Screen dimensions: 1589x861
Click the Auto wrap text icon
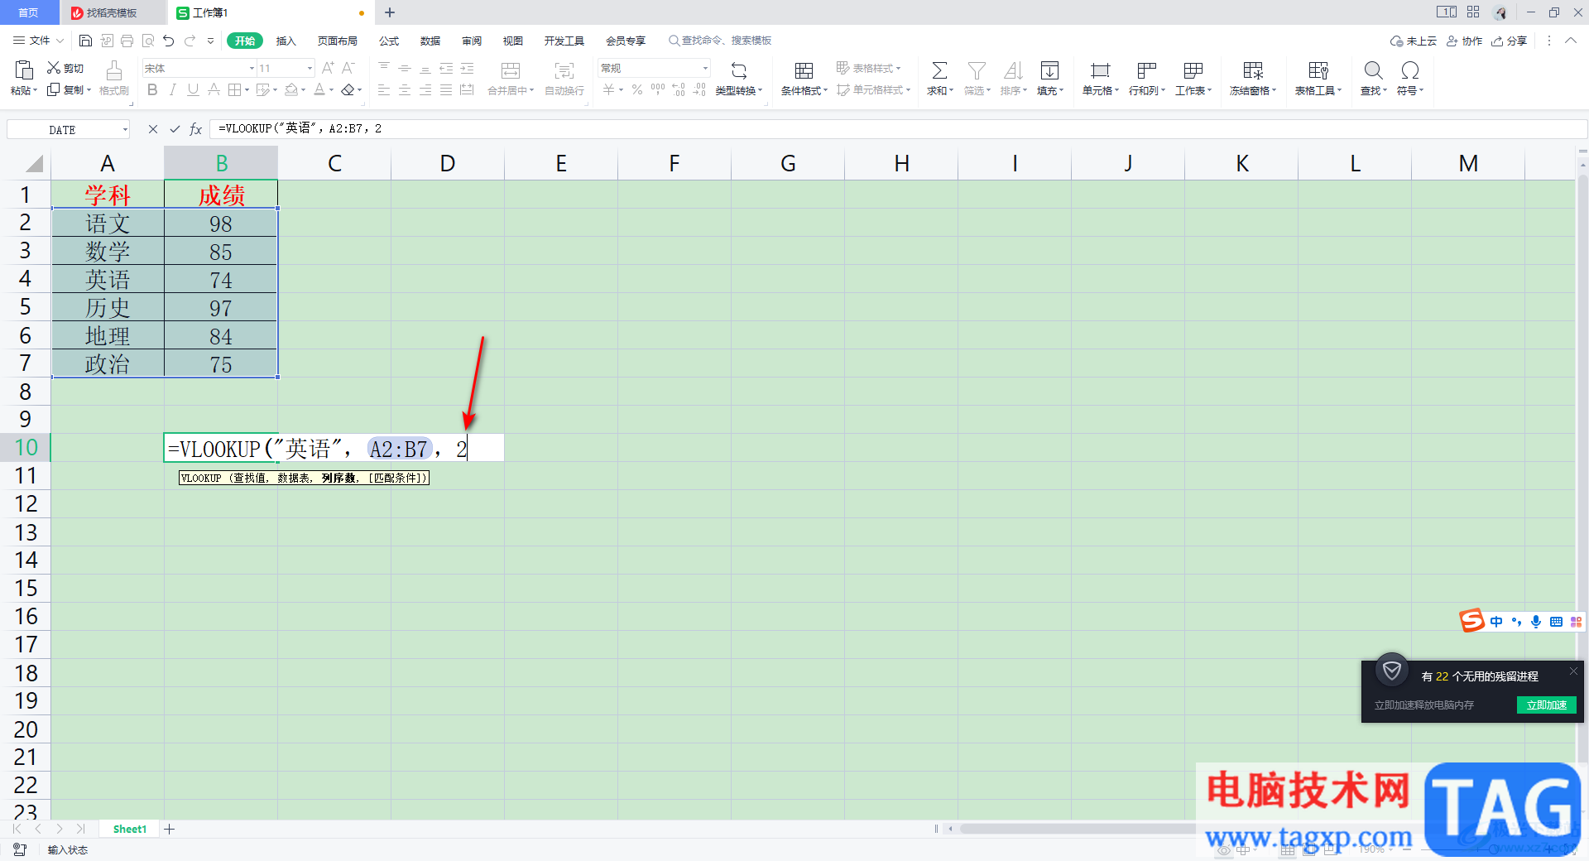click(x=564, y=70)
